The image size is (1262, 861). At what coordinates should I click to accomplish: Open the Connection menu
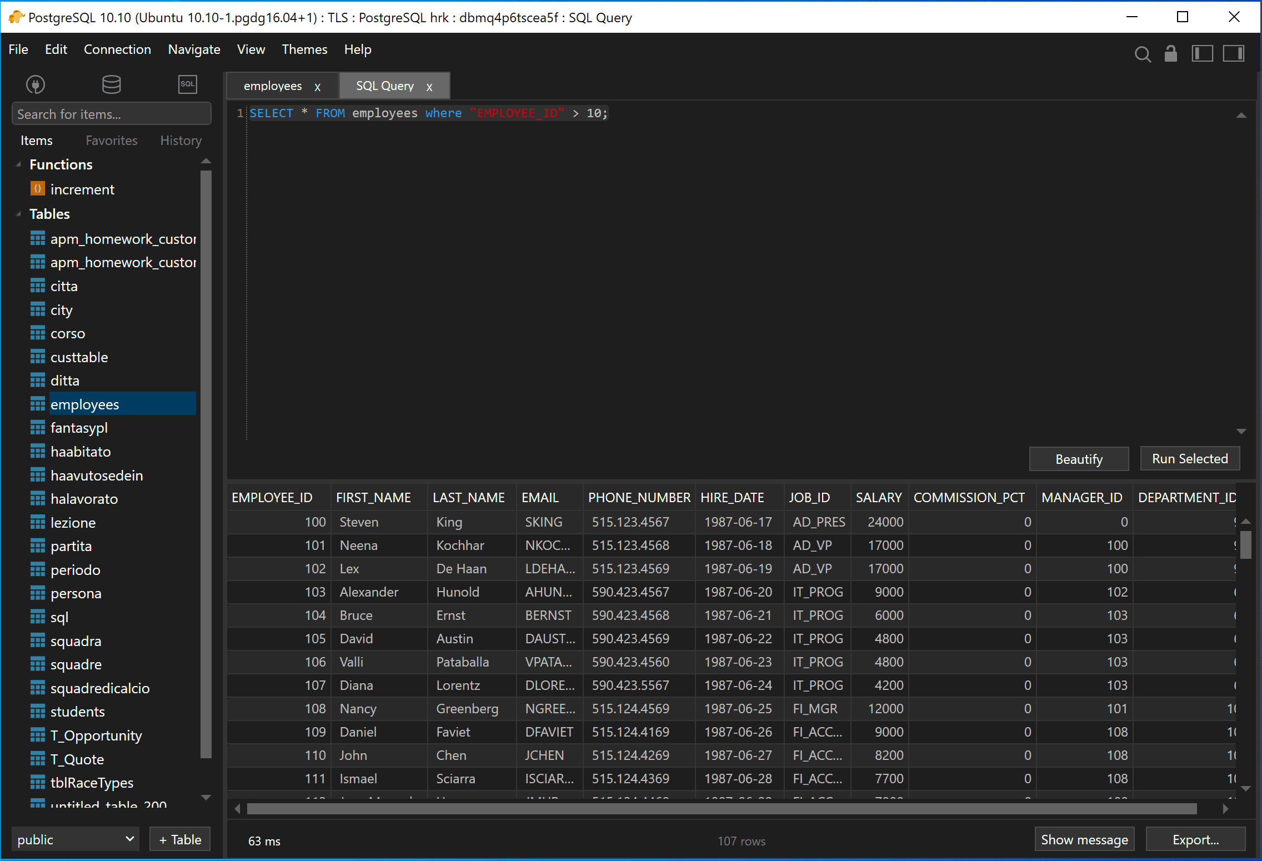coord(117,49)
